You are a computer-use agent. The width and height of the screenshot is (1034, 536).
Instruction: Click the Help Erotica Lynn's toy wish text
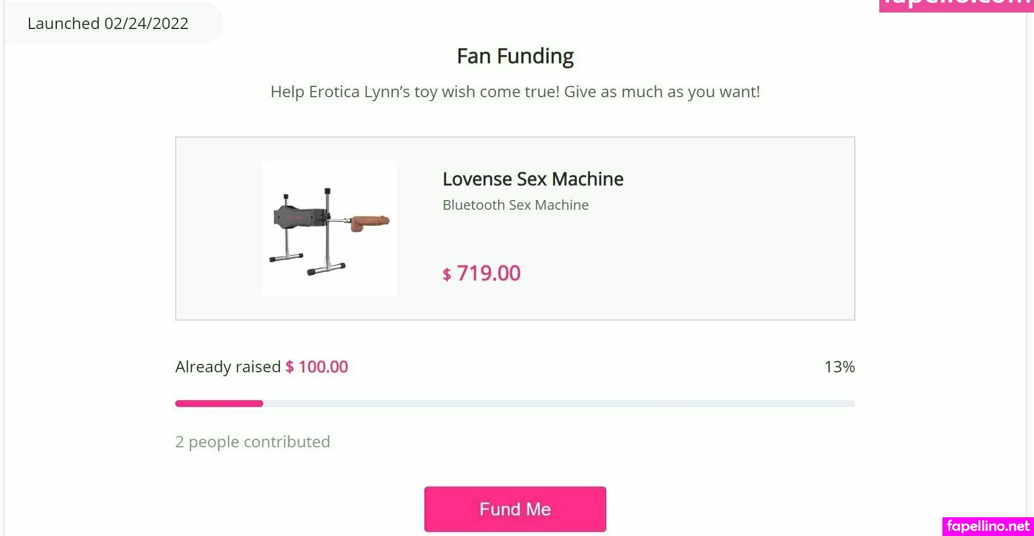point(515,92)
